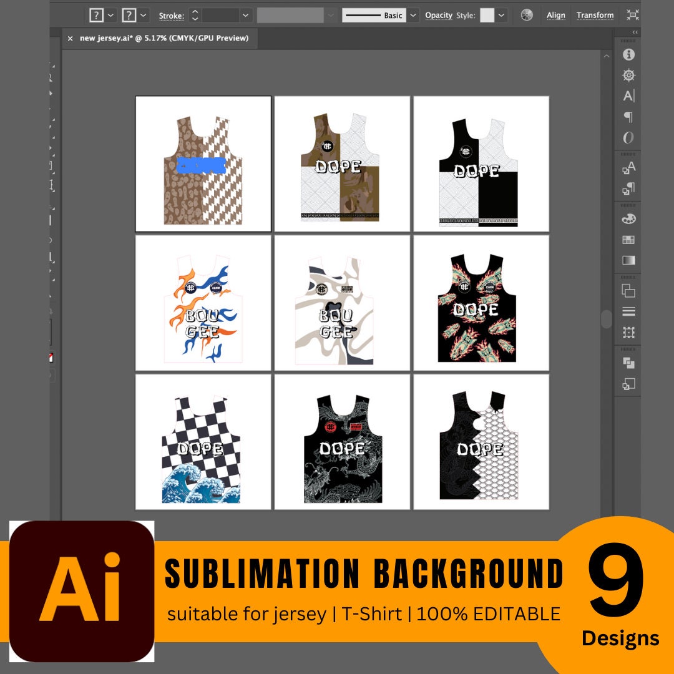Screen dimensions: 674x674
Task: Open the Character panel
Action: point(628,95)
